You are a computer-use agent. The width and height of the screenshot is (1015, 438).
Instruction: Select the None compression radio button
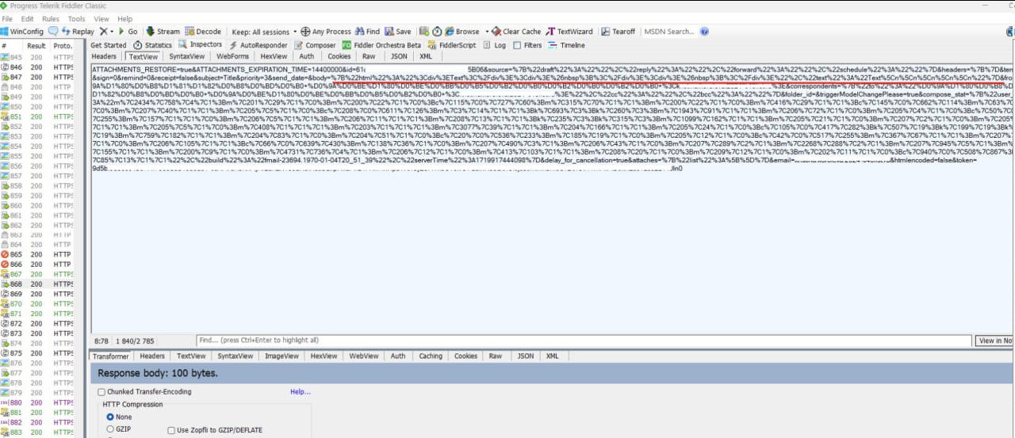point(109,417)
